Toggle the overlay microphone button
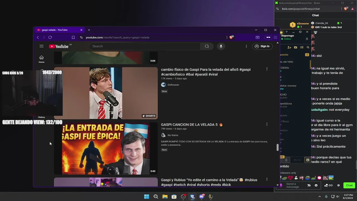This screenshot has height=201, width=357. pos(286,160)
